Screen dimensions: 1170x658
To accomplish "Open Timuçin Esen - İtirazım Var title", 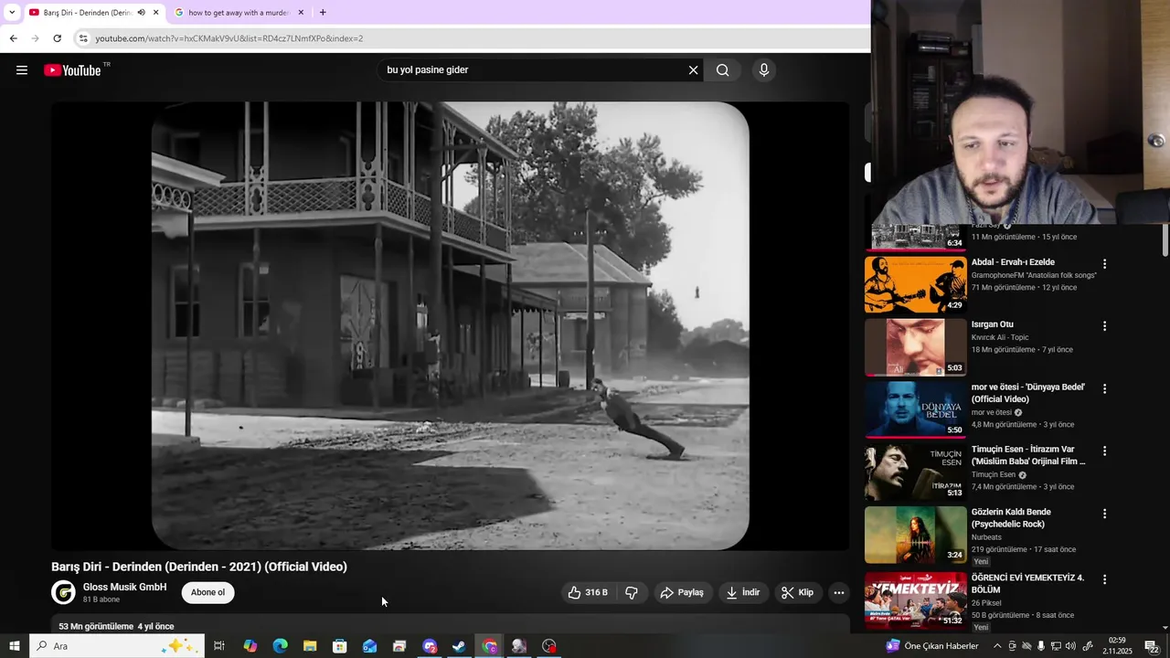I will 1028,455.
